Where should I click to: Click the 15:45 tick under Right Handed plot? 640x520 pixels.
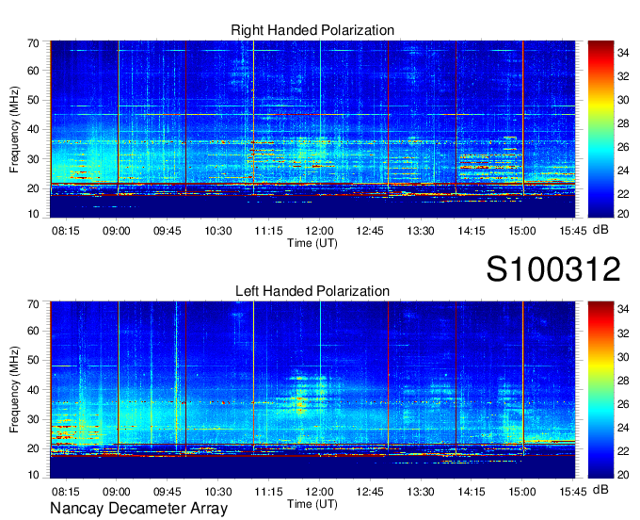pos(573,231)
